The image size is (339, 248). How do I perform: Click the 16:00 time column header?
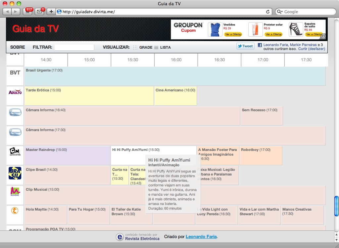coord(176,60)
